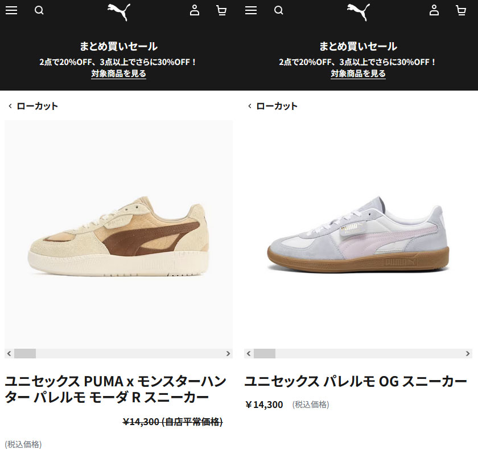Open 対象商品を見る link on left banner
Image resolution: width=478 pixels, height=449 pixels.
pyautogui.click(x=118, y=74)
